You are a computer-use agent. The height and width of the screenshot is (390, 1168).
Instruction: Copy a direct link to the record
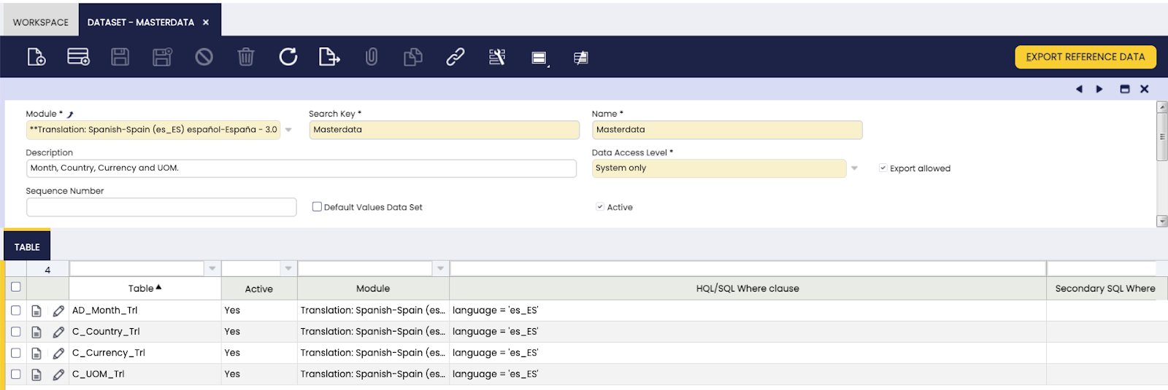point(456,57)
